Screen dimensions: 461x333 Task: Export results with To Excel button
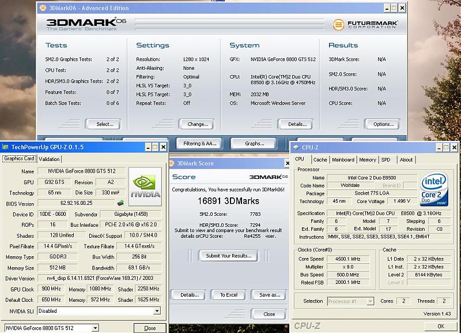[x=228, y=295]
